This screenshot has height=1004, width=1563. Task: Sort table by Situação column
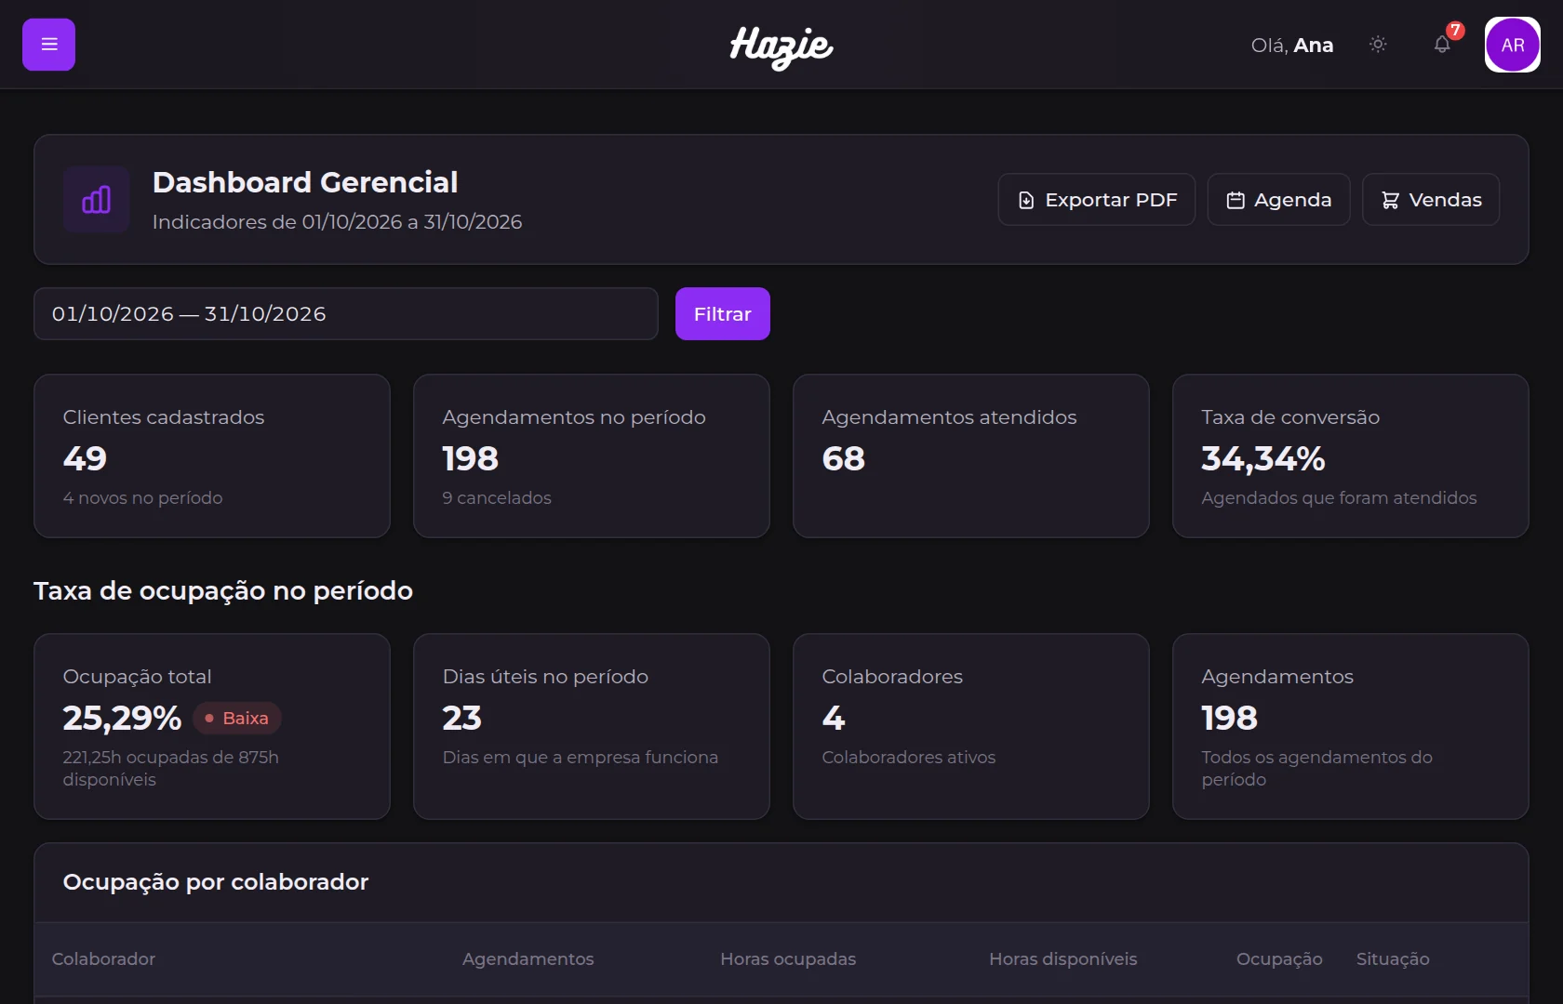[x=1393, y=959]
